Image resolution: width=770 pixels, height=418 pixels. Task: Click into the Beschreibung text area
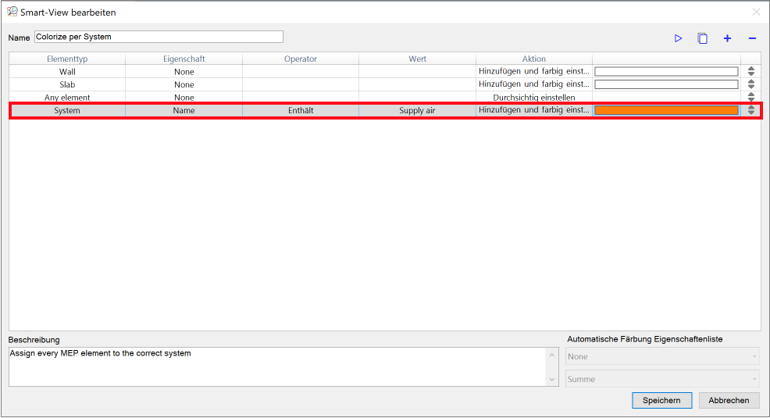coord(279,367)
